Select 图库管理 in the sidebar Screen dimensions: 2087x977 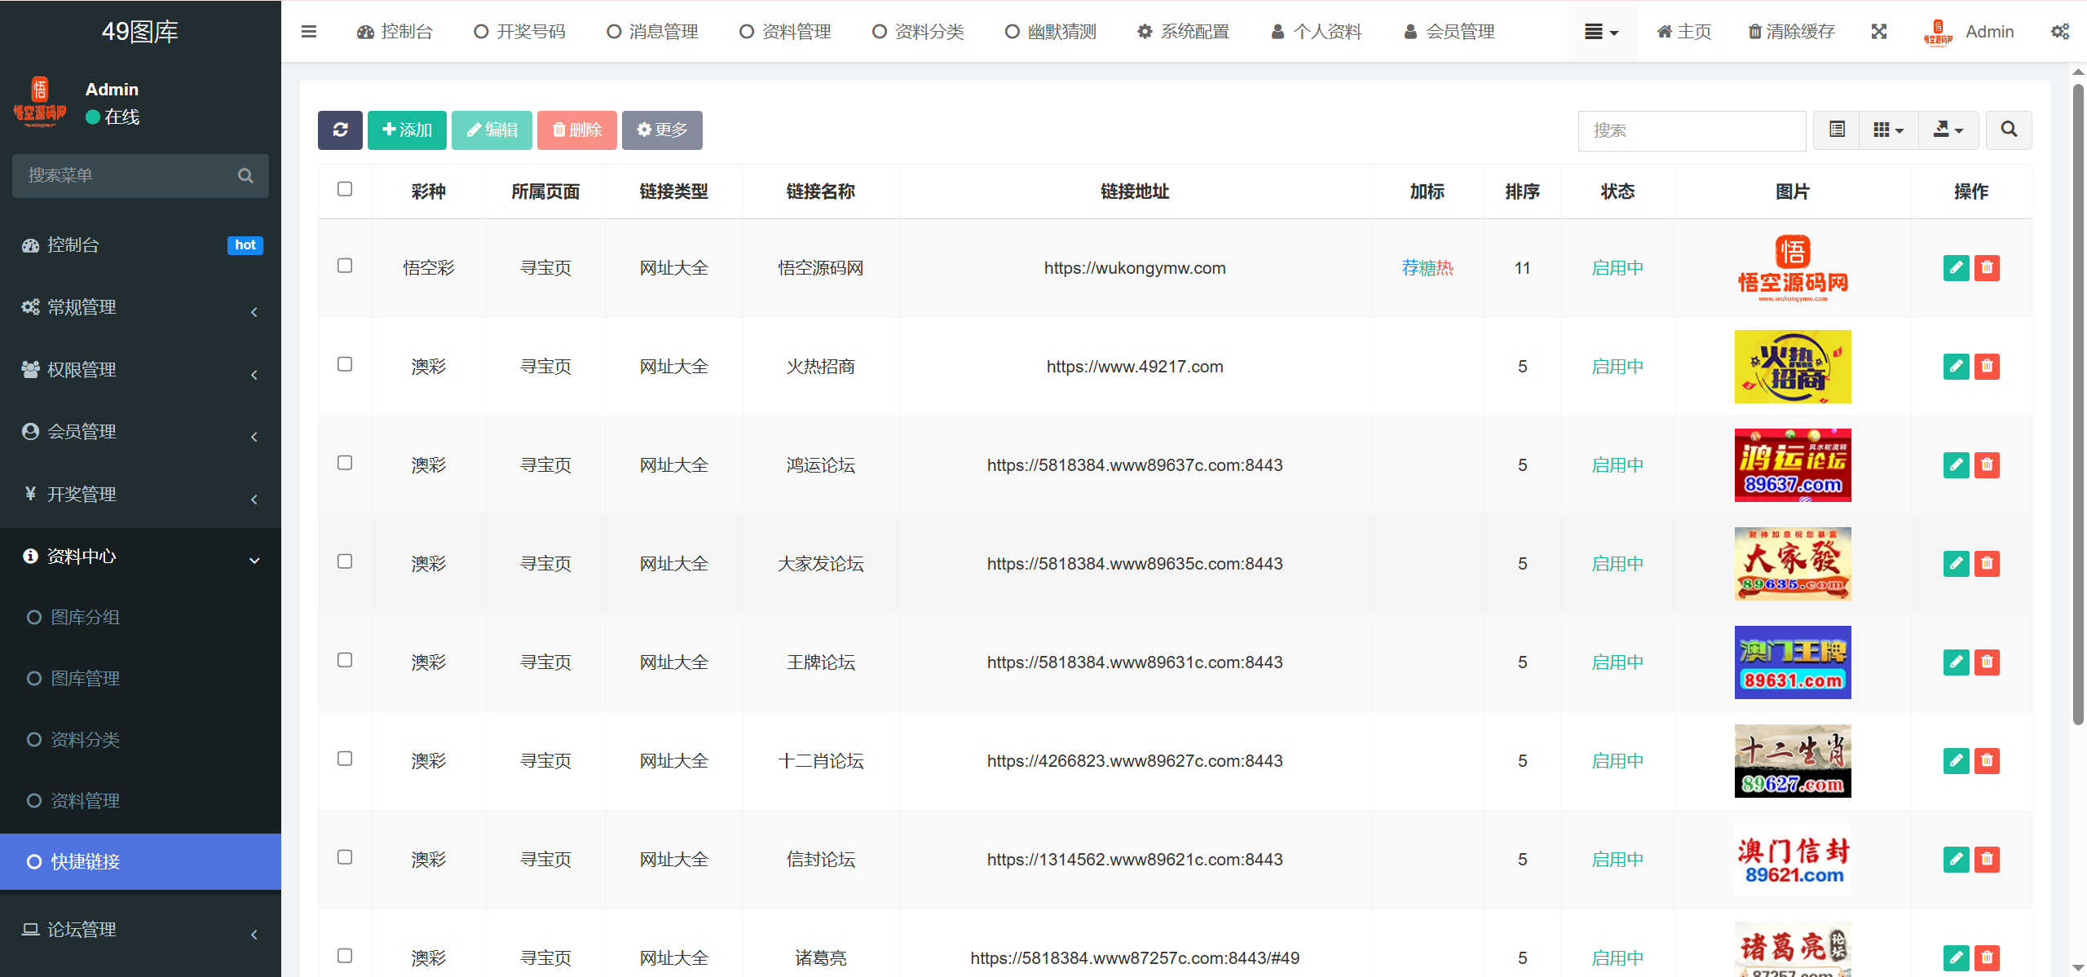85,679
